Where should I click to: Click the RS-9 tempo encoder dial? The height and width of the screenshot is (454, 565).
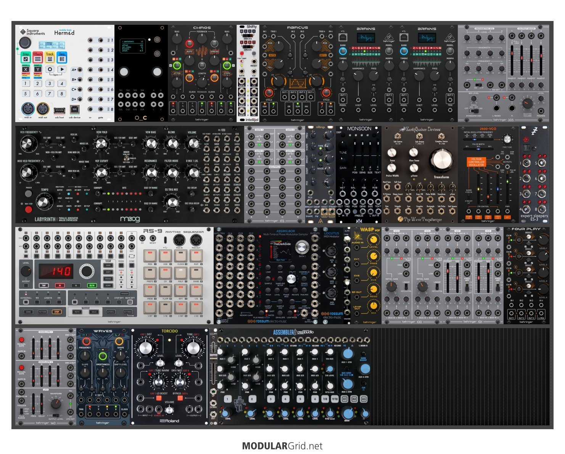coord(87,271)
